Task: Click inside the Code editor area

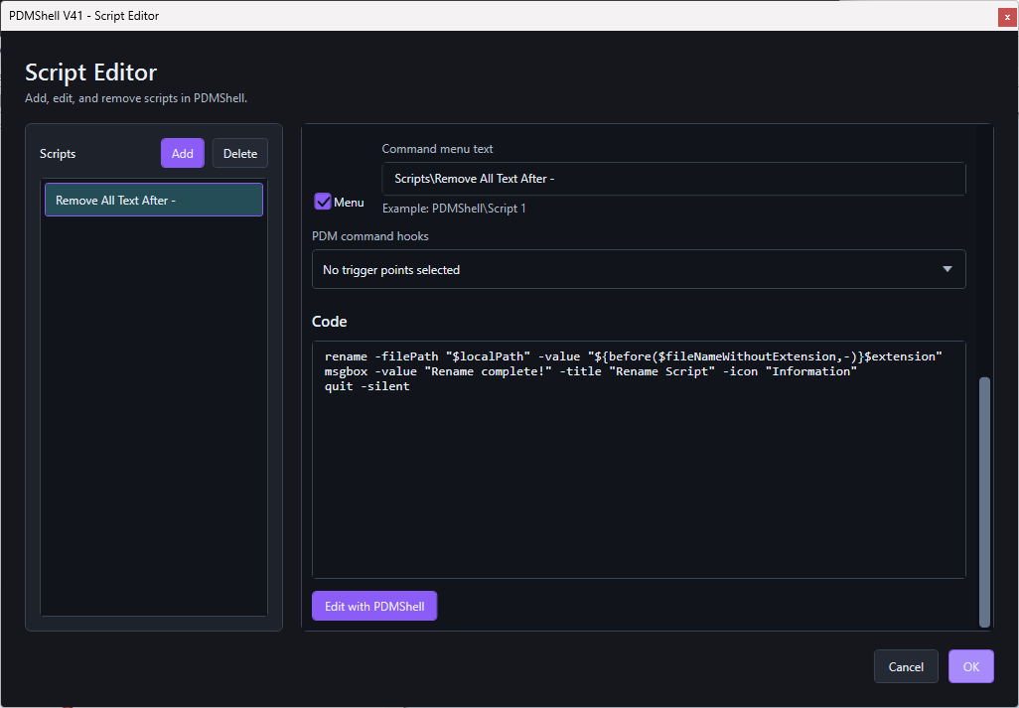Action: 639,460
